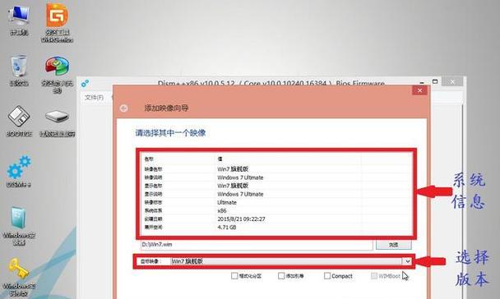Enable the 格式化分区 checkbox

point(234,276)
